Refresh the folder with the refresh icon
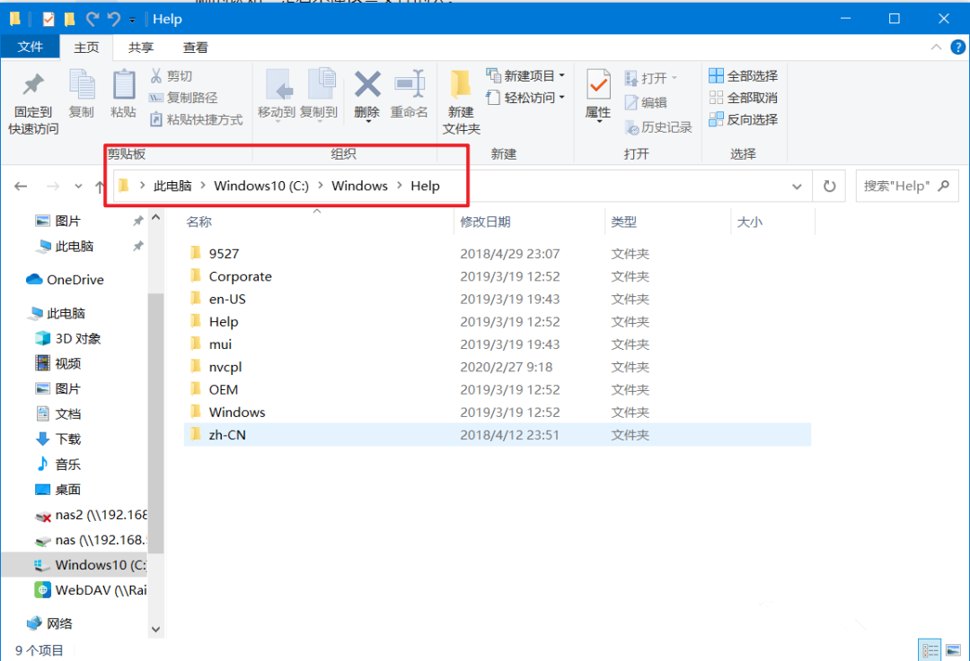This screenshot has width=970, height=661. (x=829, y=186)
